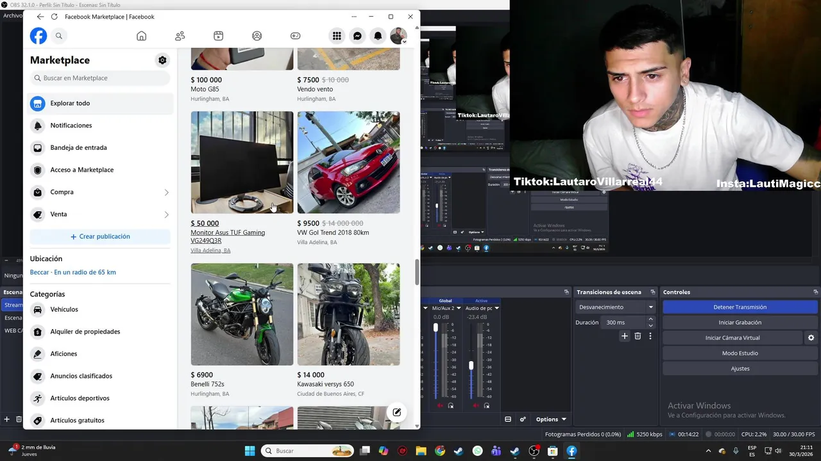The height and width of the screenshot is (461, 821).
Task: Open the Monitor Asus TUF Gaming listing photo
Action: (x=242, y=163)
